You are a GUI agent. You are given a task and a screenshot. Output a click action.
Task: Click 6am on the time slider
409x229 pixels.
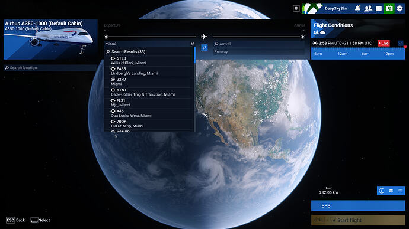(x=366, y=54)
